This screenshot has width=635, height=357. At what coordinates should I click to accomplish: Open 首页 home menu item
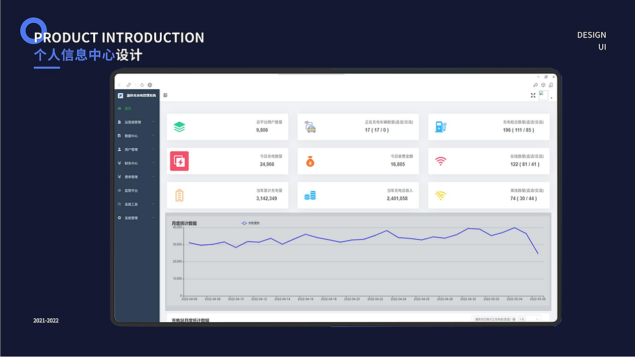137,109
